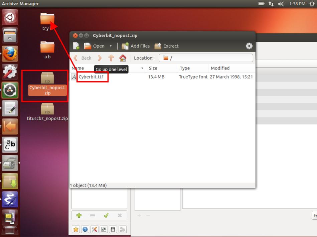Click the Back navigation button
Viewport: 317px width, 237px height.
[x=83, y=58]
